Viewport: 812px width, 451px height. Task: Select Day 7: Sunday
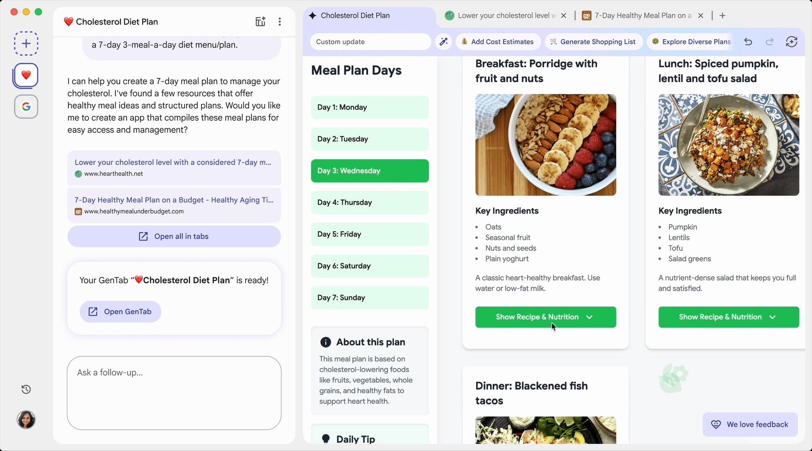pyautogui.click(x=370, y=297)
